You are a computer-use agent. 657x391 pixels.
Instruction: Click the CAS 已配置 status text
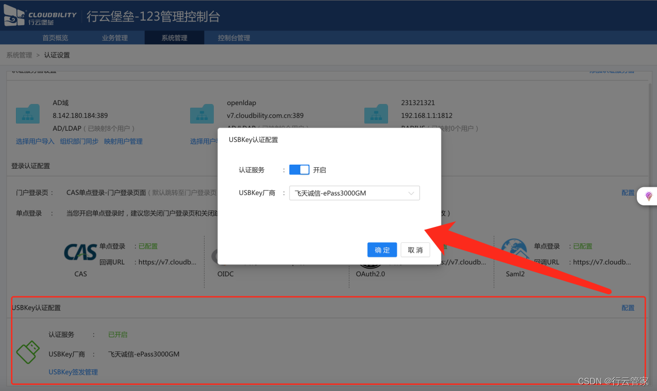coord(148,246)
